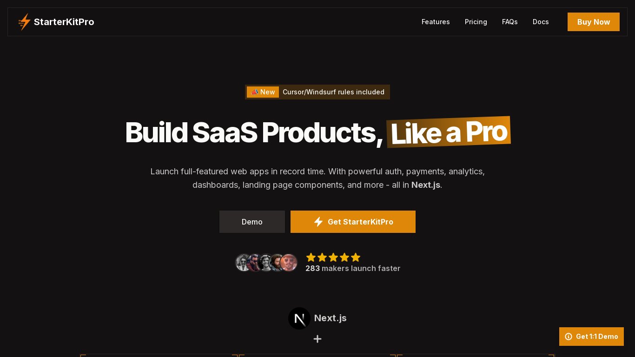The width and height of the screenshot is (635, 357).
Task: Click the Get 1:1 Demo button label
Action: (597, 337)
